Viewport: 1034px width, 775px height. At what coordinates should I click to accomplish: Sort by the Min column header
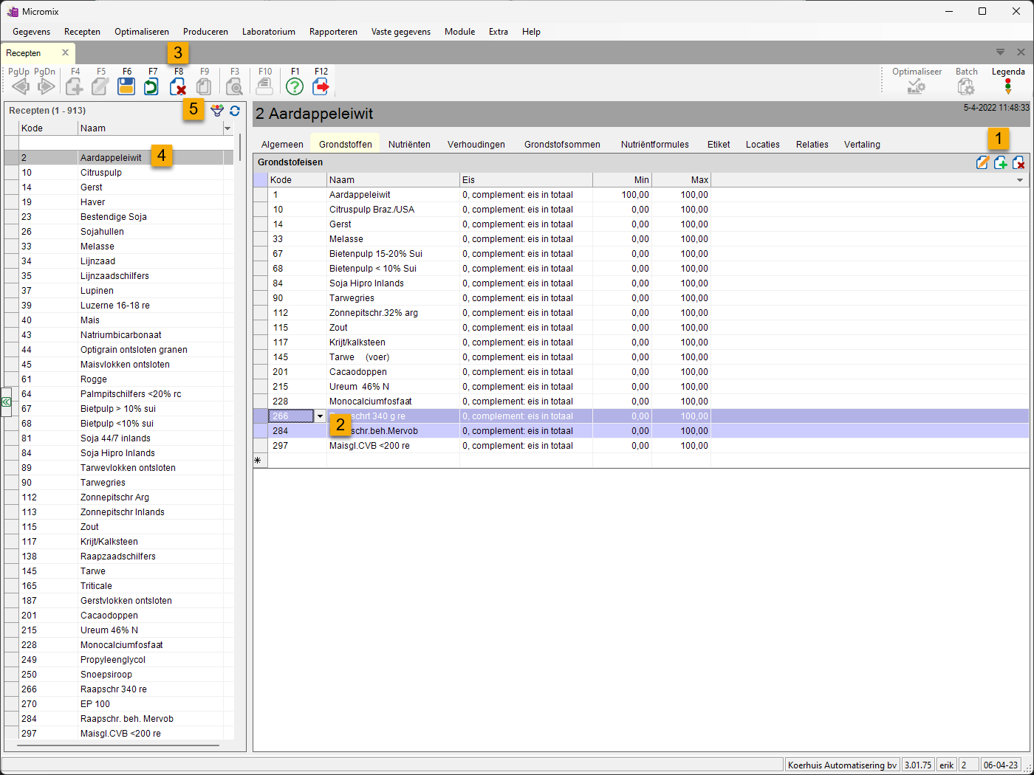point(622,180)
